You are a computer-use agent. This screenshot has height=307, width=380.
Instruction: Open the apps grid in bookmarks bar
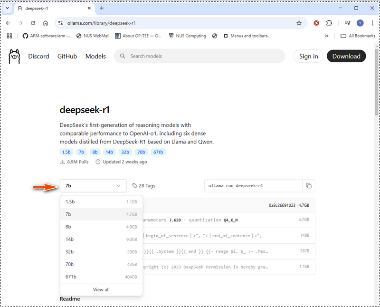coord(9,36)
